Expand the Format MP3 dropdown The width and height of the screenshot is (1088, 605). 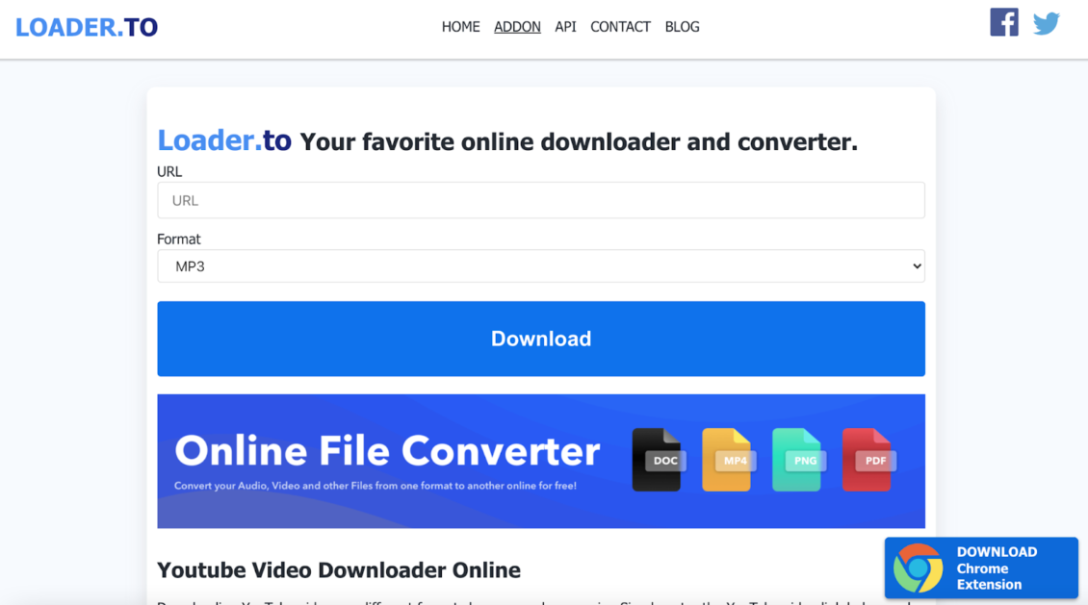point(540,266)
